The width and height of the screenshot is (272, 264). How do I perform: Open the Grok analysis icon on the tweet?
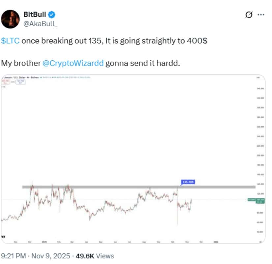pyautogui.click(x=250, y=15)
